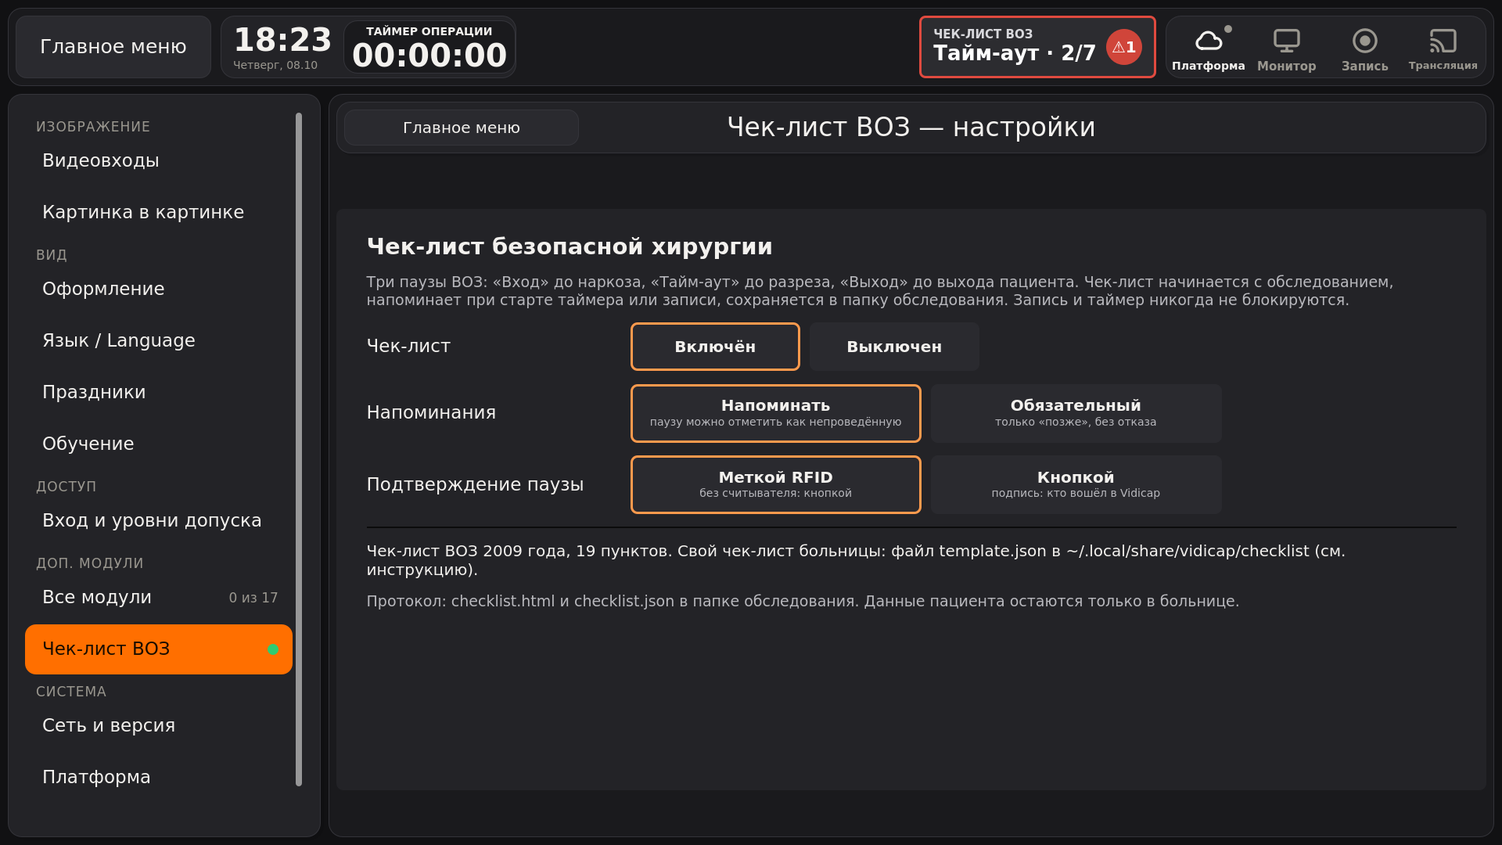
Task: Click the 18:23 clock display
Action: [282, 39]
